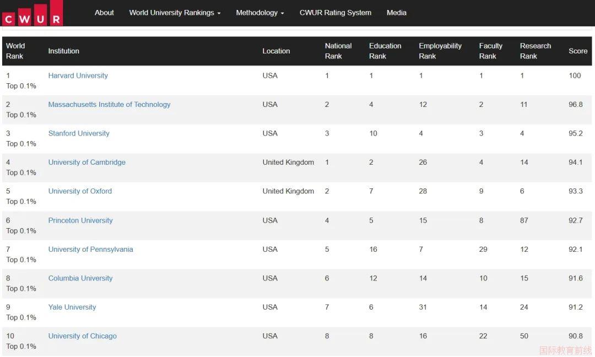
Task: Expand the Methodology dropdown menu
Action: pyautogui.click(x=259, y=13)
